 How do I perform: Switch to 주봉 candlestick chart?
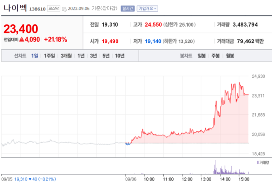pos(216,56)
